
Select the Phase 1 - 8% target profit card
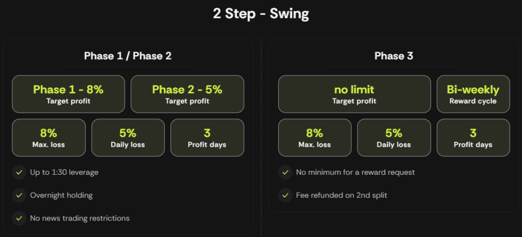click(x=68, y=94)
